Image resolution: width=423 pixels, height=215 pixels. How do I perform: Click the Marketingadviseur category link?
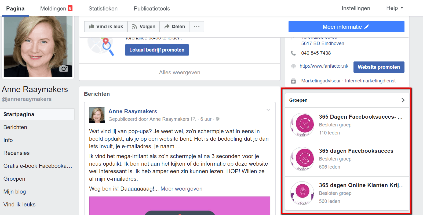coord(321,81)
